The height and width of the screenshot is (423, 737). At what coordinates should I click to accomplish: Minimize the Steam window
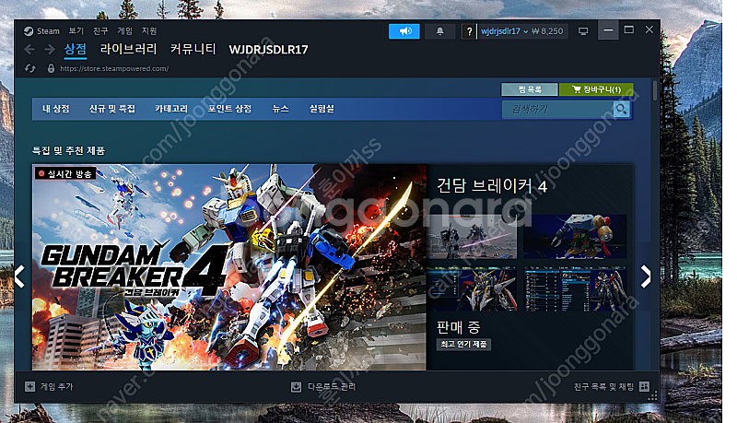[x=608, y=30]
